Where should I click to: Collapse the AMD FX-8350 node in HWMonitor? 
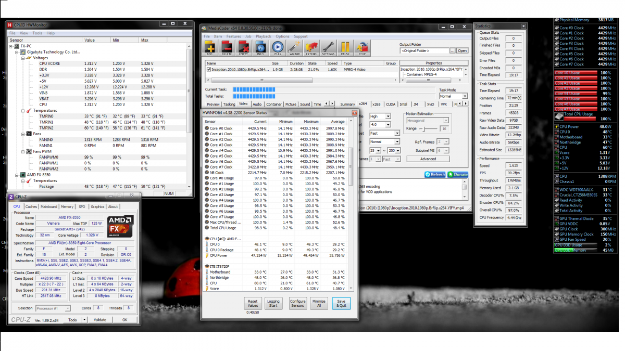pos(17,175)
